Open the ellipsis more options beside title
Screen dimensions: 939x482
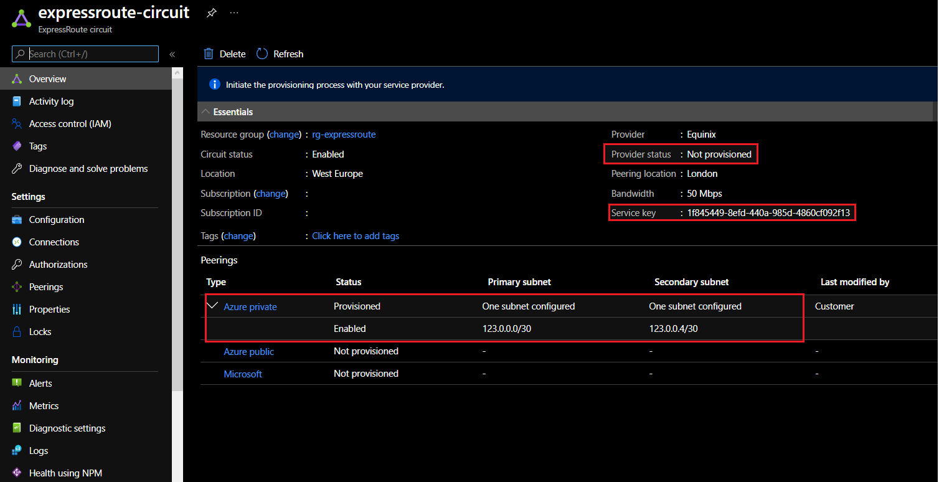point(234,12)
